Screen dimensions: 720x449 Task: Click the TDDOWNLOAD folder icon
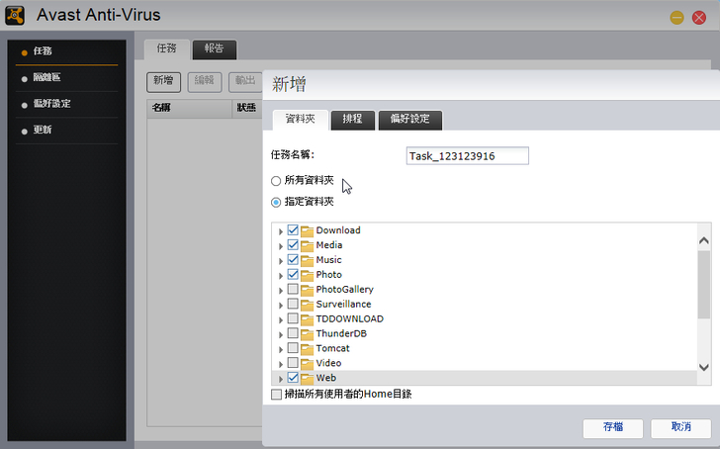click(x=308, y=318)
